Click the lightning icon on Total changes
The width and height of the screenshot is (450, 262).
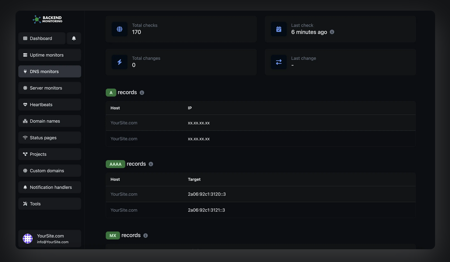tap(119, 62)
